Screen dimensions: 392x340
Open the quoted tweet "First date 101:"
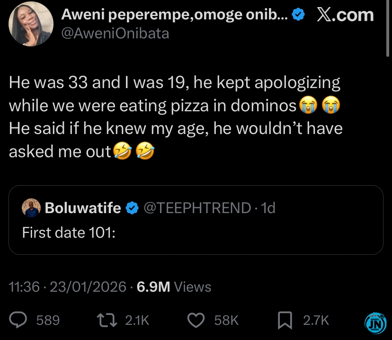[196, 232]
